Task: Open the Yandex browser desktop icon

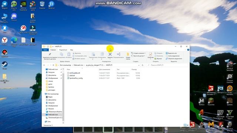Action: tap(4, 41)
